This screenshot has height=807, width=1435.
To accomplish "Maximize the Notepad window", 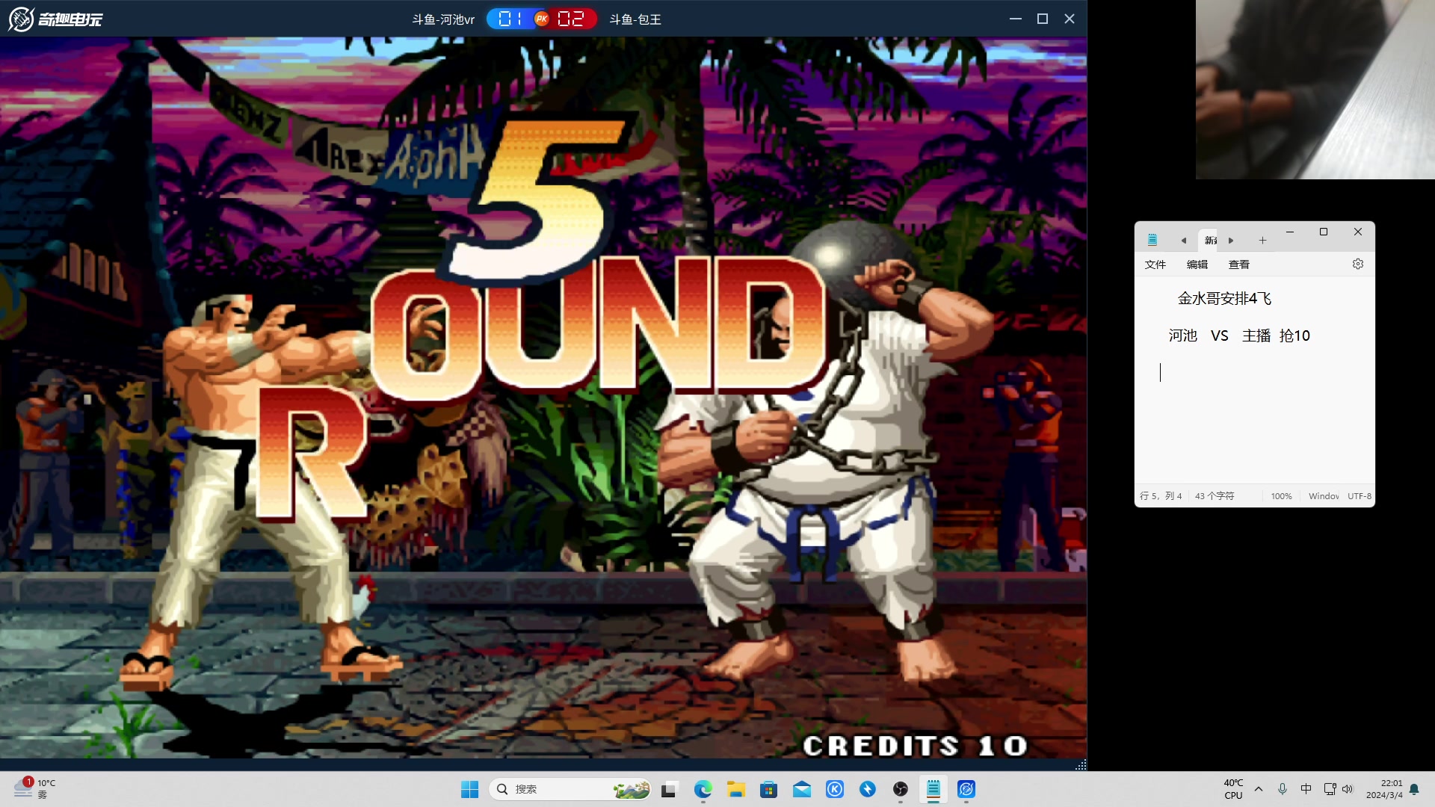I will [x=1324, y=232].
